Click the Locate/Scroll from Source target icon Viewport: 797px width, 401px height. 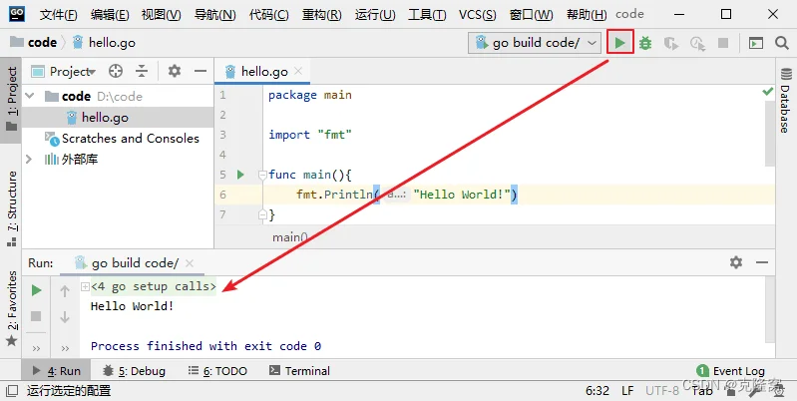[x=116, y=71]
